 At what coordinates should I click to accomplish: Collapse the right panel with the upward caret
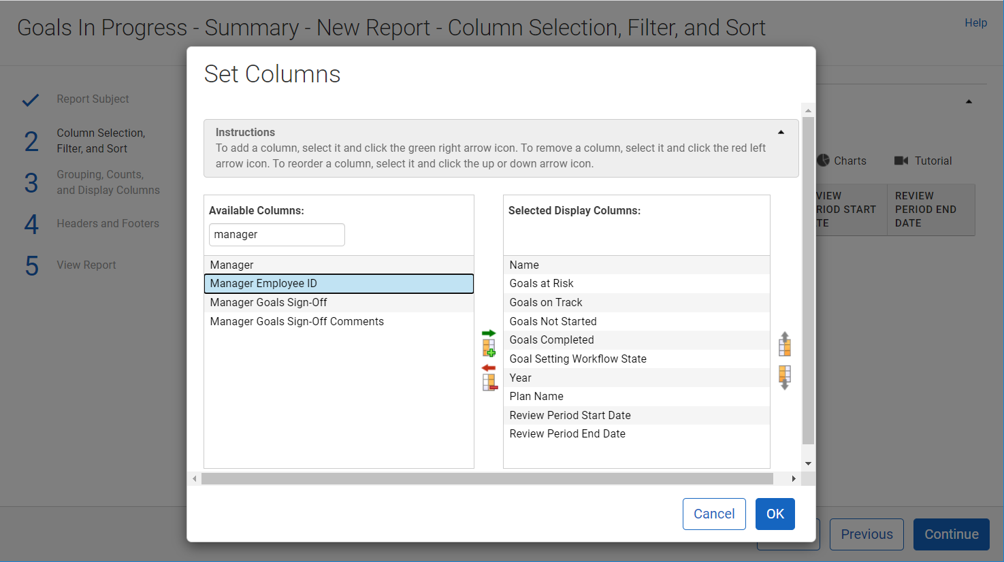tap(969, 100)
